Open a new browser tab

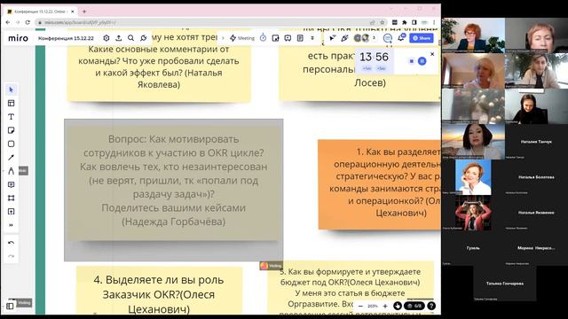coord(84,12)
